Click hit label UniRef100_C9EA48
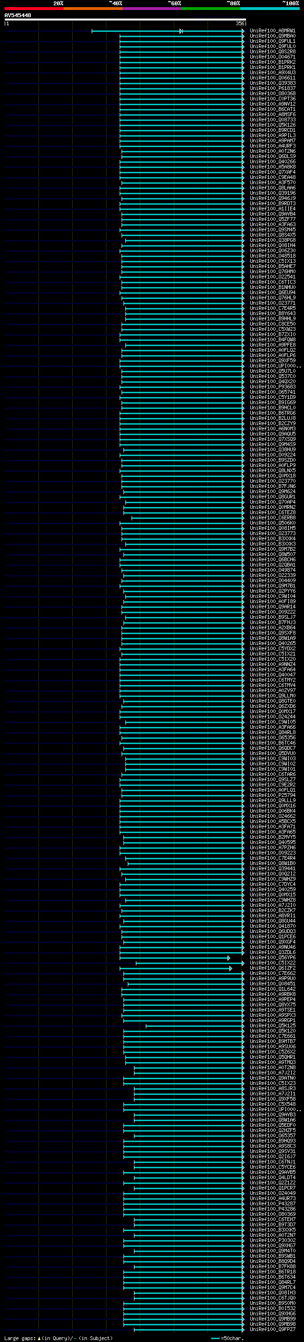The height and width of the screenshot is (1342, 304). click(272, 177)
